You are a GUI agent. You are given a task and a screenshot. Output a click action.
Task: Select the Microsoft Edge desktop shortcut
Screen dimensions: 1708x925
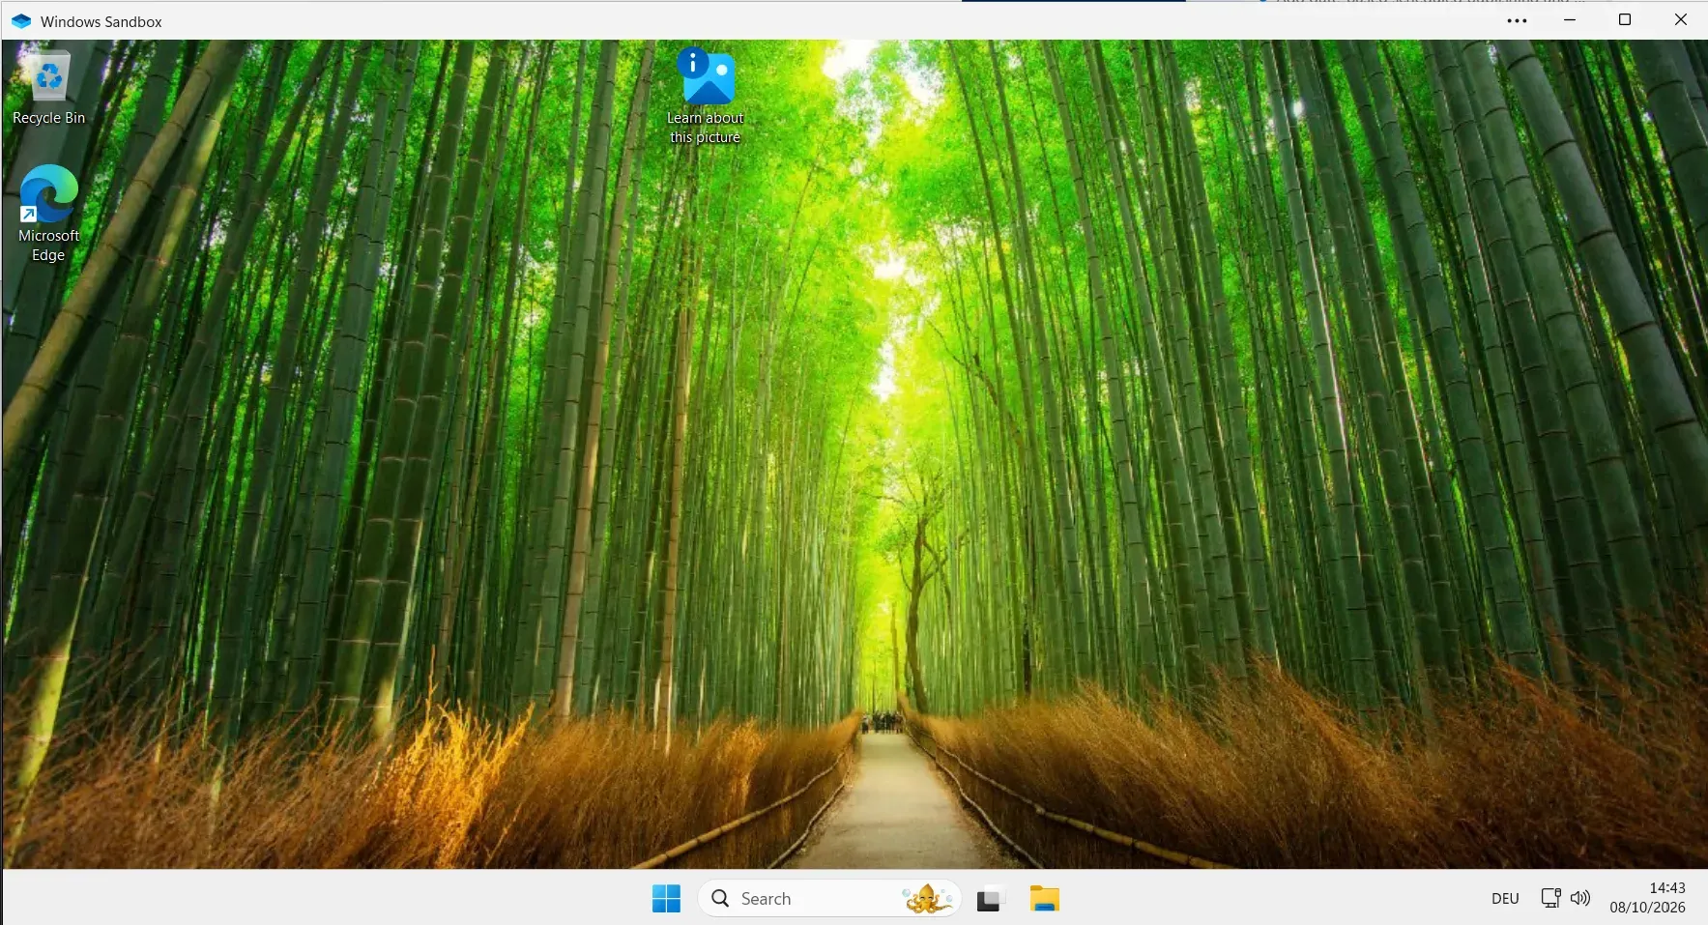tap(48, 214)
